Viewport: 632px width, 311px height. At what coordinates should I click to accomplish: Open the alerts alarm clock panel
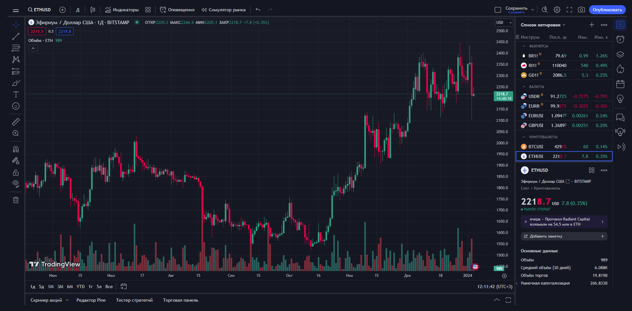[620, 39]
